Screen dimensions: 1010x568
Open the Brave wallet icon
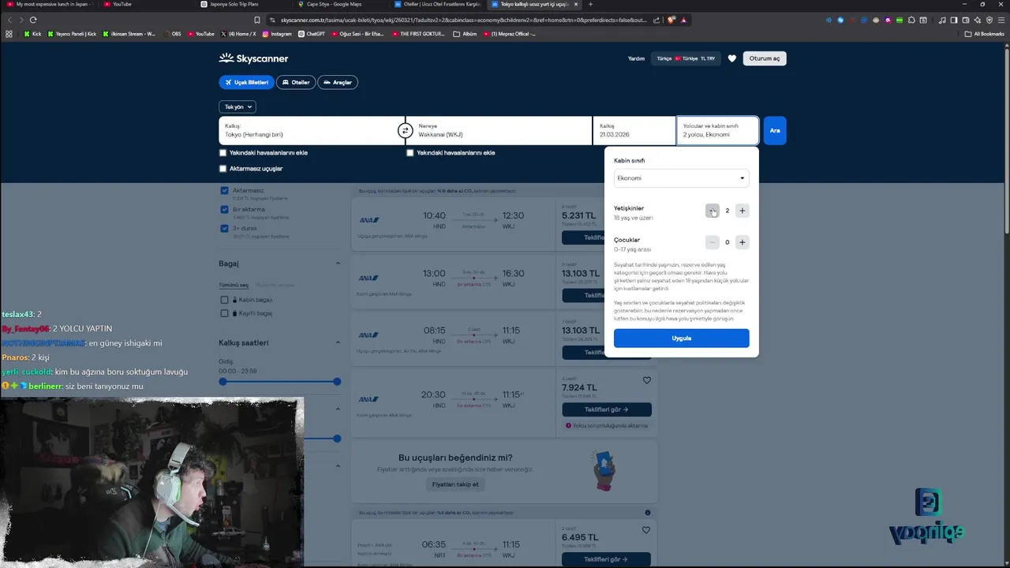point(966,20)
